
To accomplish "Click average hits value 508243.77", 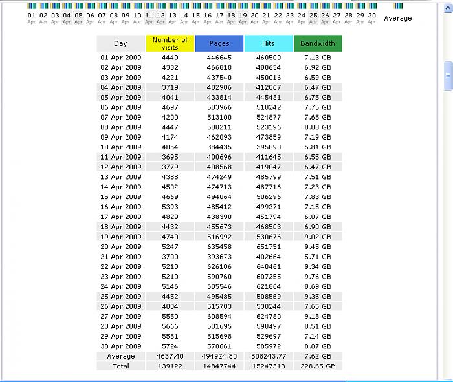I will tap(269, 356).
